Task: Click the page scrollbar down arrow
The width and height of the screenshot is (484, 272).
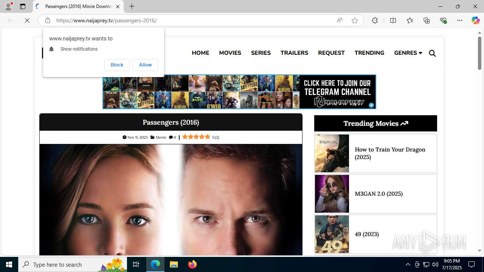Action: pos(479,250)
